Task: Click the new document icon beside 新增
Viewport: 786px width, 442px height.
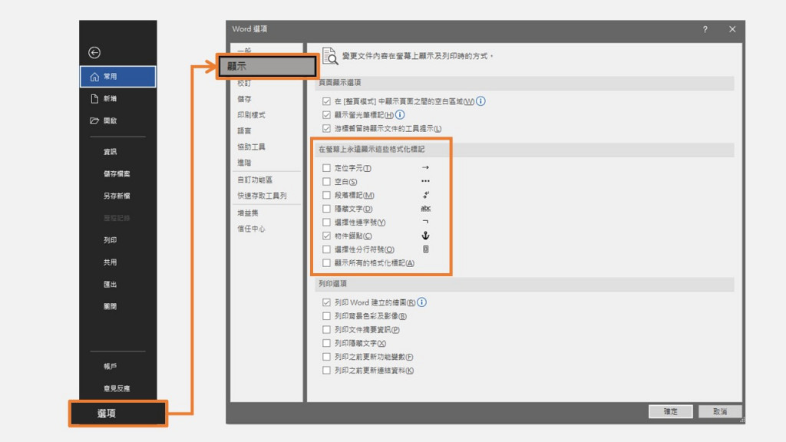Action: [x=94, y=99]
